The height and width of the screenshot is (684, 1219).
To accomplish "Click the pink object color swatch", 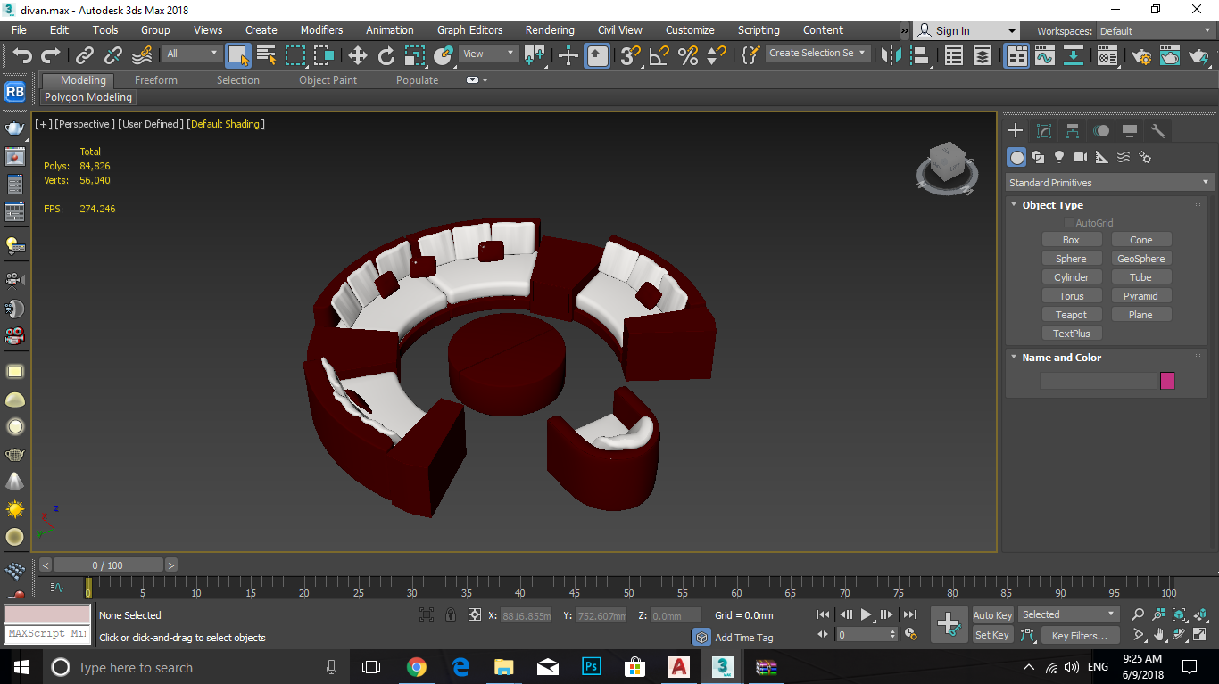I will pyautogui.click(x=1167, y=381).
